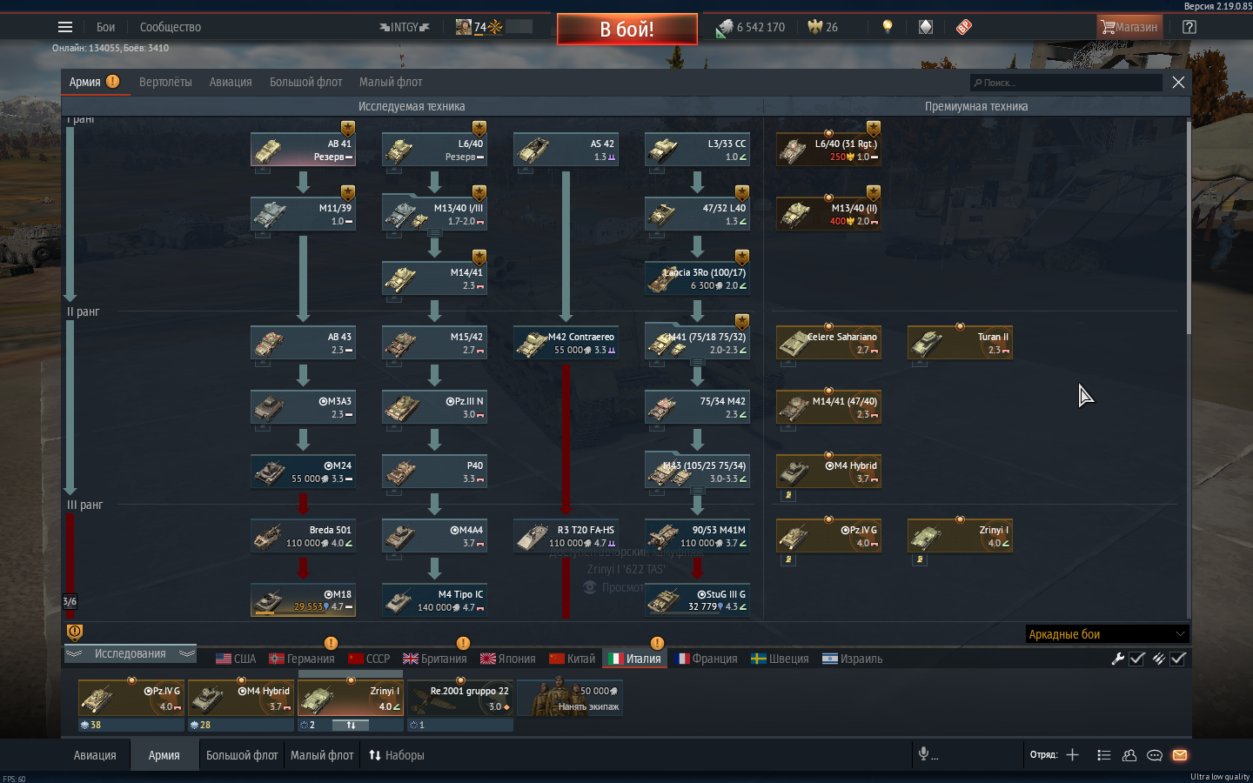
Task: Select the Швеция country tab
Action: pos(780,659)
